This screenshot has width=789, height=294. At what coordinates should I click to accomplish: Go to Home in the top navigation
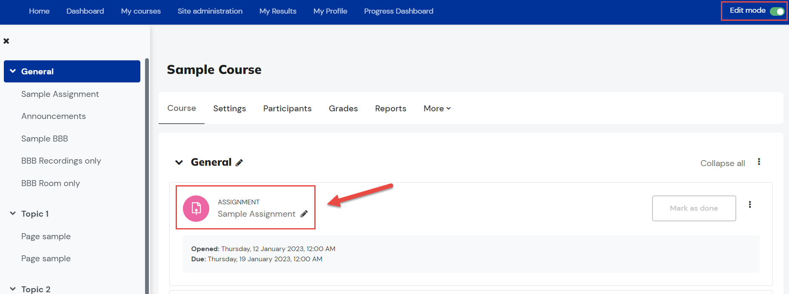(x=39, y=11)
